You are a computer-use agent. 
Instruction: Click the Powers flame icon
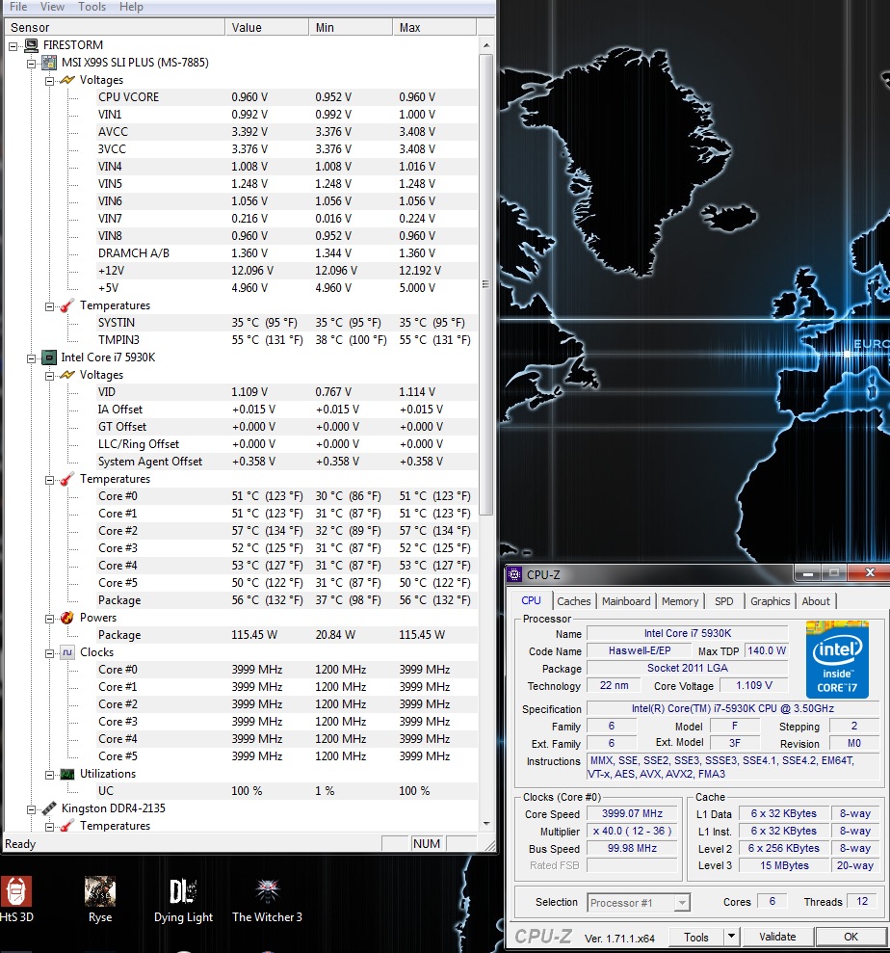[67, 618]
